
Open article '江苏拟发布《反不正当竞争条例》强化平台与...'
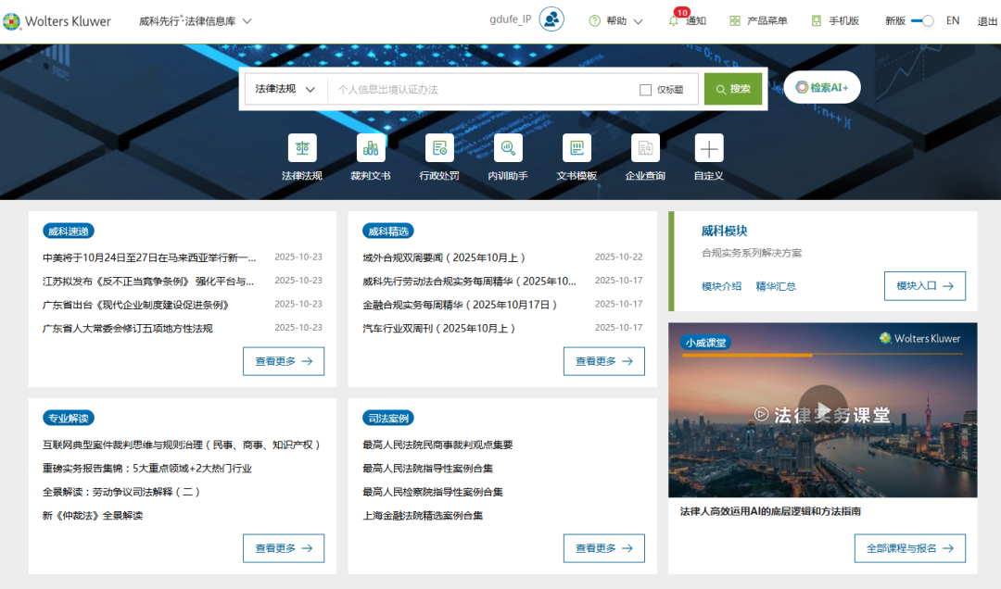pyautogui.click(x=148, y=282)
